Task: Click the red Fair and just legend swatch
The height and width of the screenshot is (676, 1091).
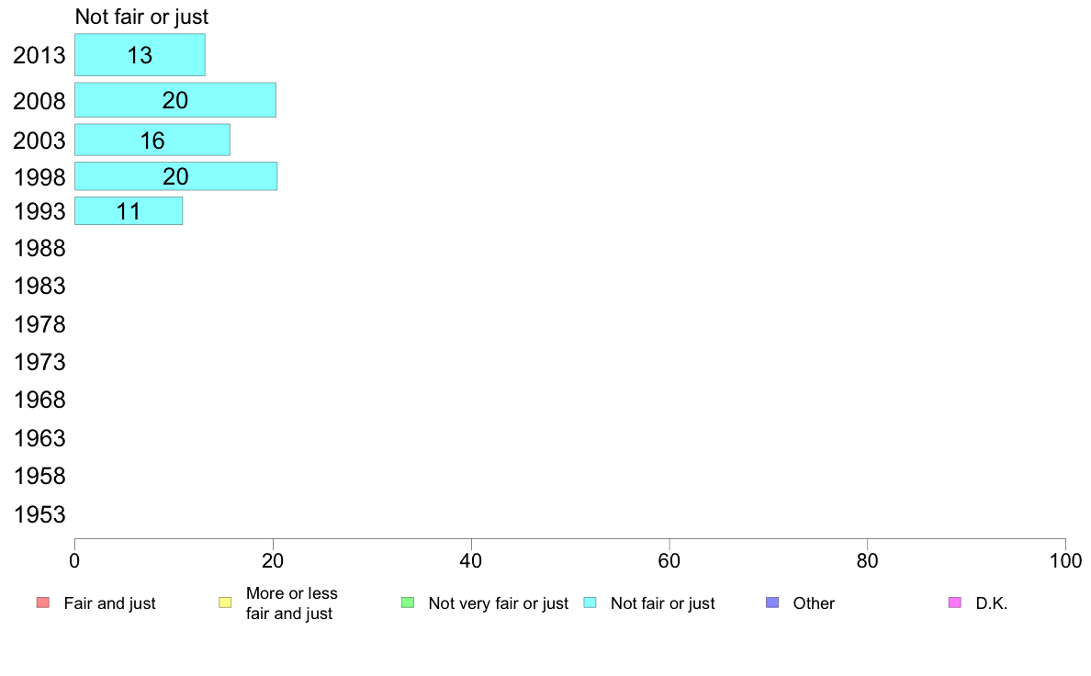Action: point(43,603)
